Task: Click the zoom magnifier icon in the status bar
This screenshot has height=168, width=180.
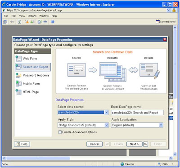Action: coord(159,164)
